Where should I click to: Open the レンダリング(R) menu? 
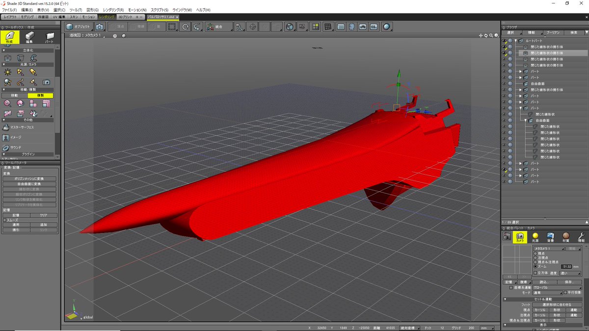pos(113,10)
